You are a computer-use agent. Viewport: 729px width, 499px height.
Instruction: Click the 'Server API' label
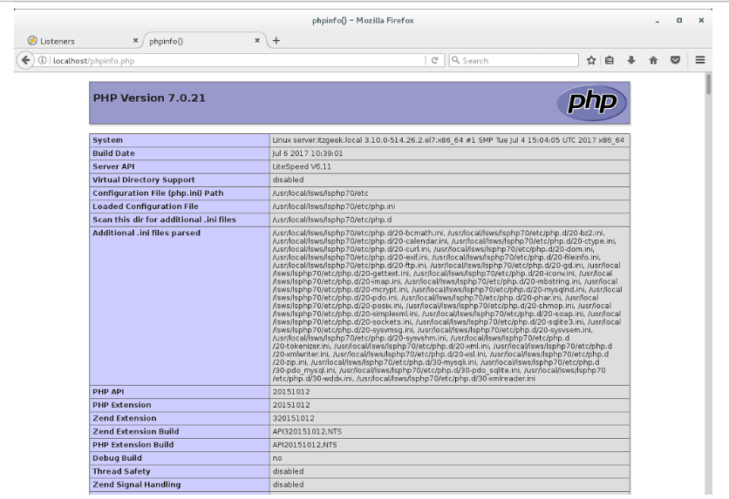pyautogui.click(x=113, y=166)
